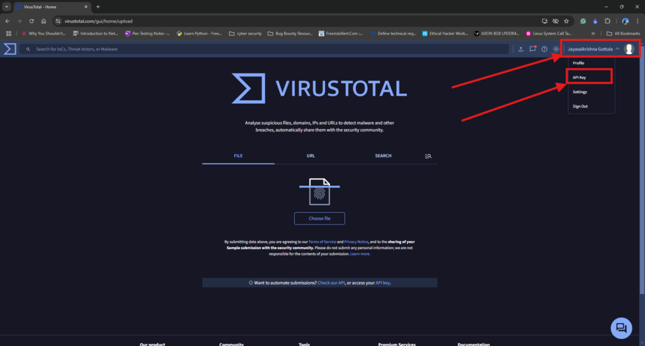Select Settings in account menu
The height and width of the screenshot is (346, 645).
coord(579,92)
